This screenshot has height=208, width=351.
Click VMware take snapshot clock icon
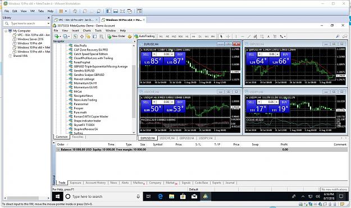tap(85, 11)
